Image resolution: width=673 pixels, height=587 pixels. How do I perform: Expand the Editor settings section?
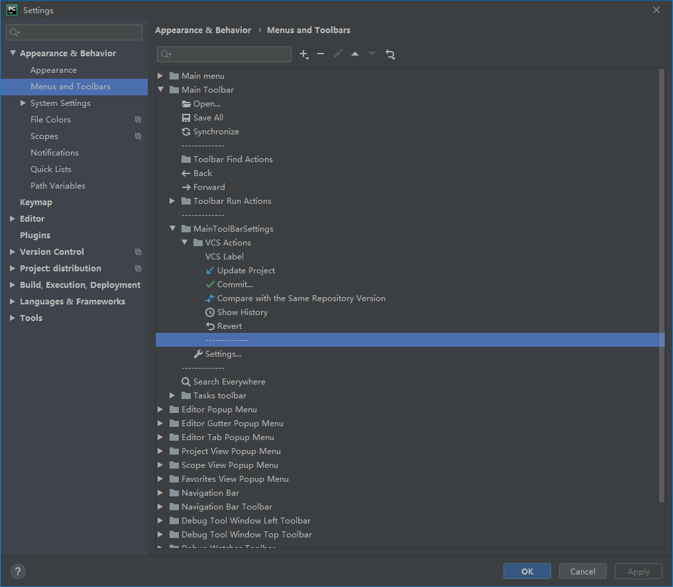pyautogui.click(x=13, y=218)
